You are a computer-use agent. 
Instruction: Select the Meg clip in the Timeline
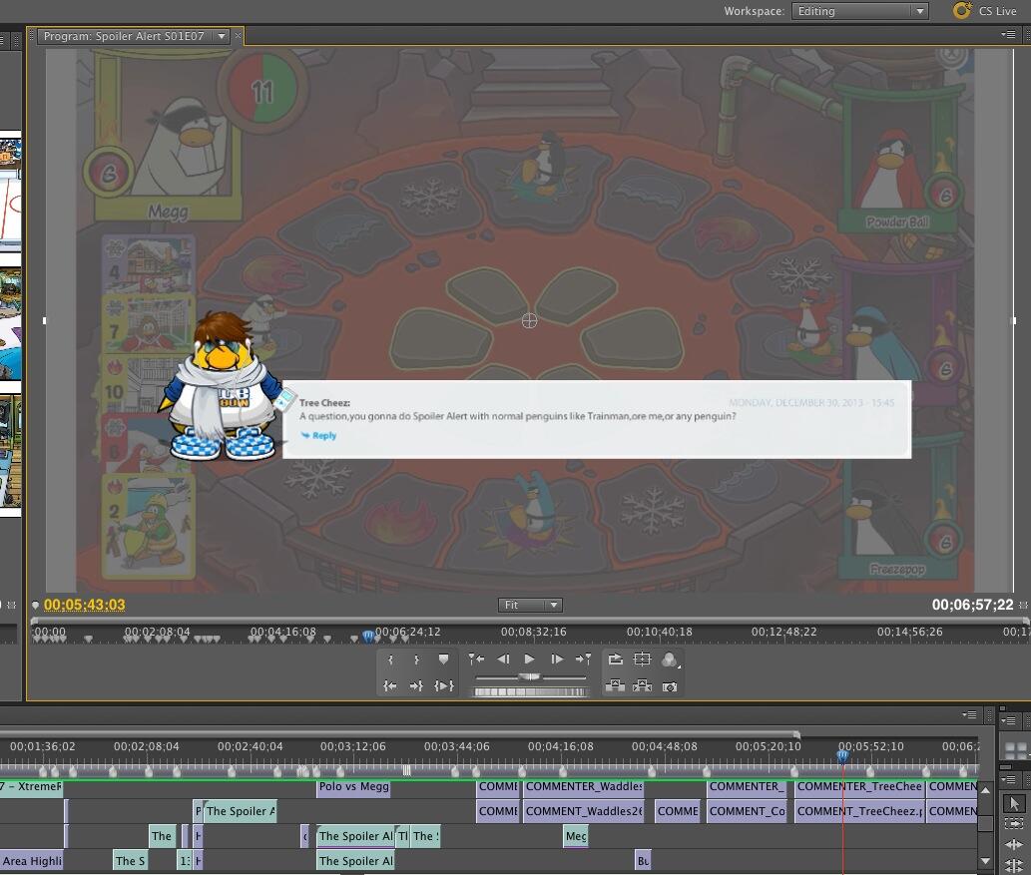576,836
